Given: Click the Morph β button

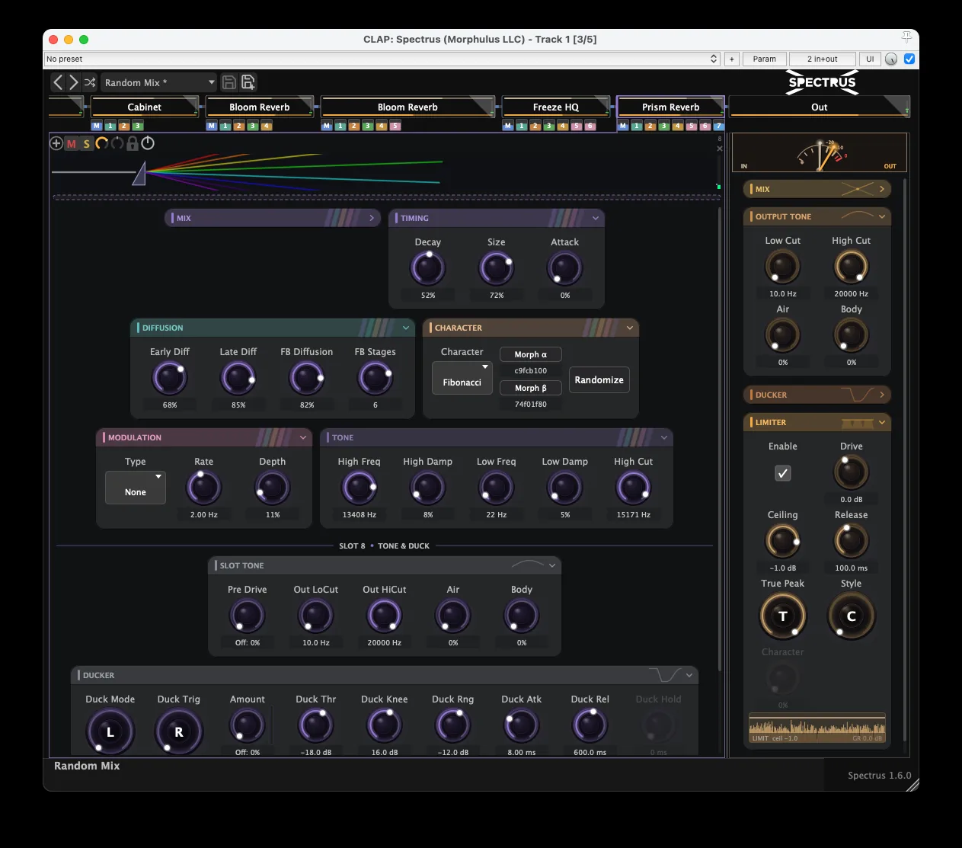Looking at the screenshot, I should [531, 388].
